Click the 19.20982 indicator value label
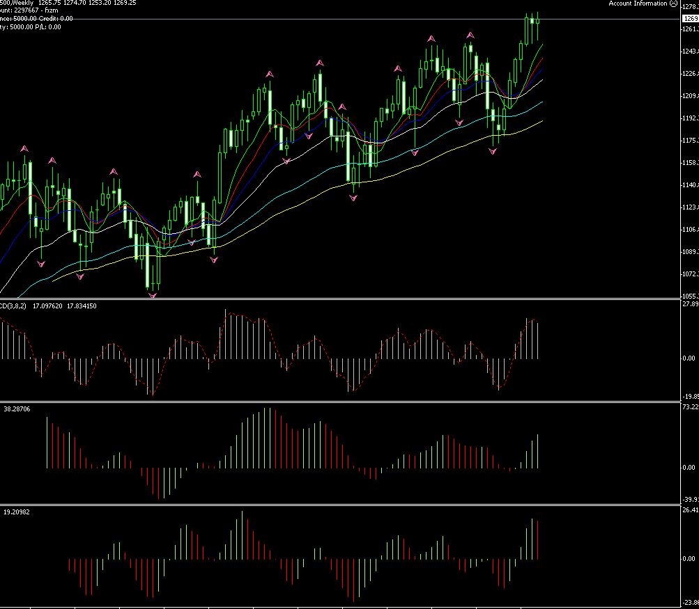 click(x=19, y=512)
